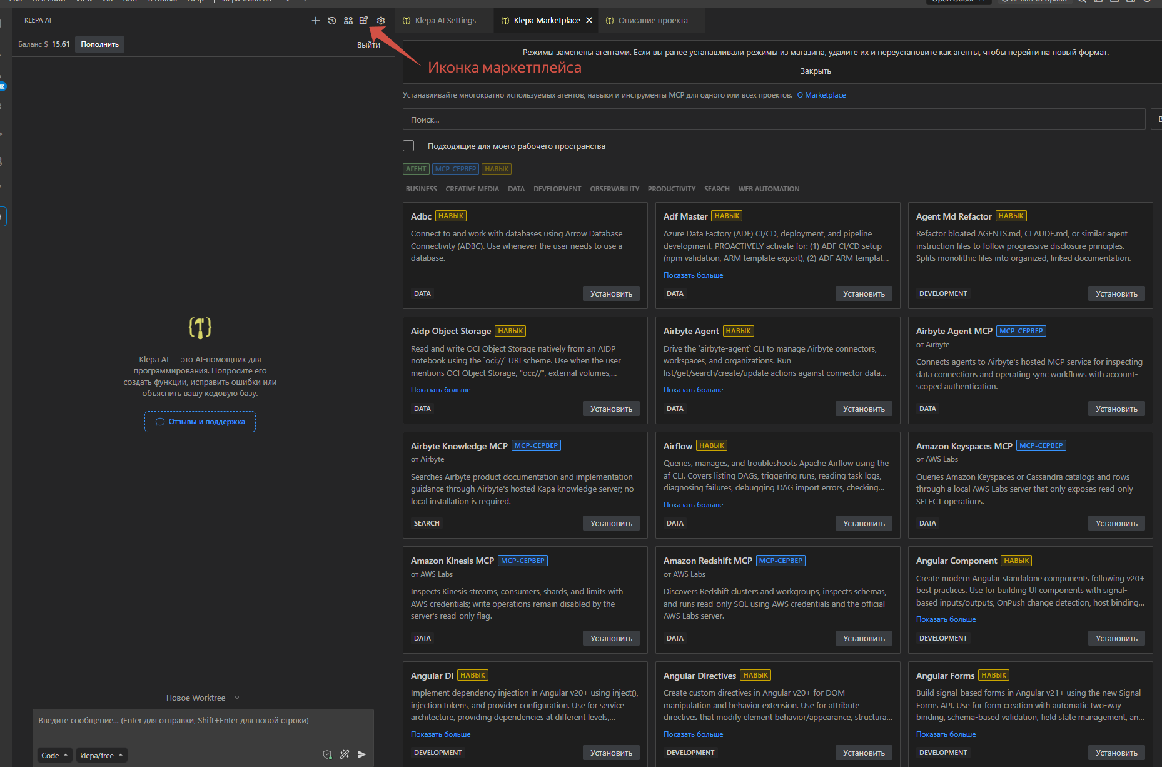Open the four-squares grid icon in Klepa header
1162x767 pixels.
coord(348,21)
